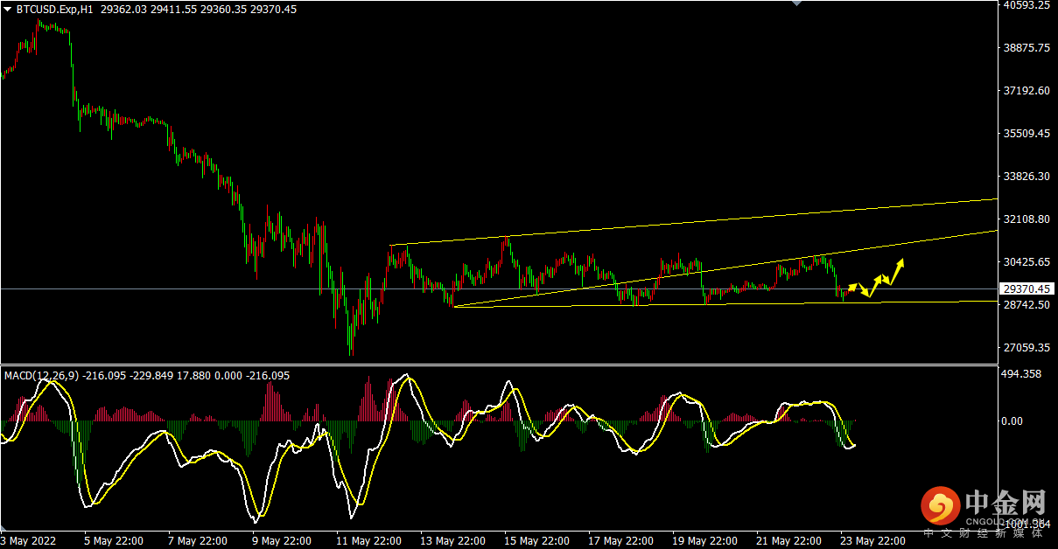Click the 0.00 level on the MACD scale
Screen dimensions: 1058x549
click(1012, 421)
